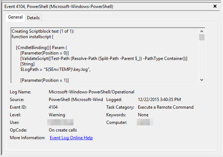Close the Event 4104 preview pane
223x157 pixels.
click(215, 6)
